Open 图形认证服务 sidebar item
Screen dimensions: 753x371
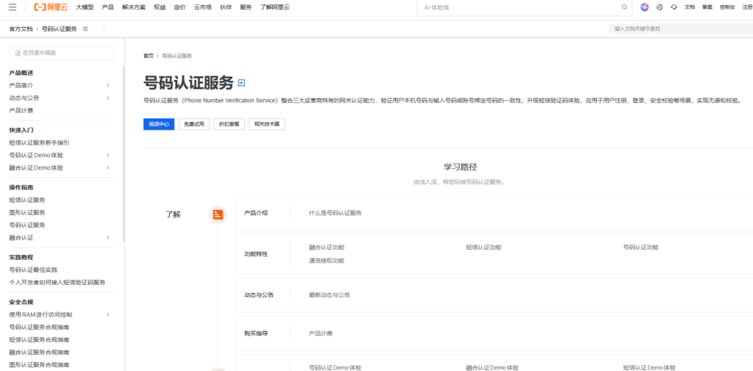coord(27,212)
